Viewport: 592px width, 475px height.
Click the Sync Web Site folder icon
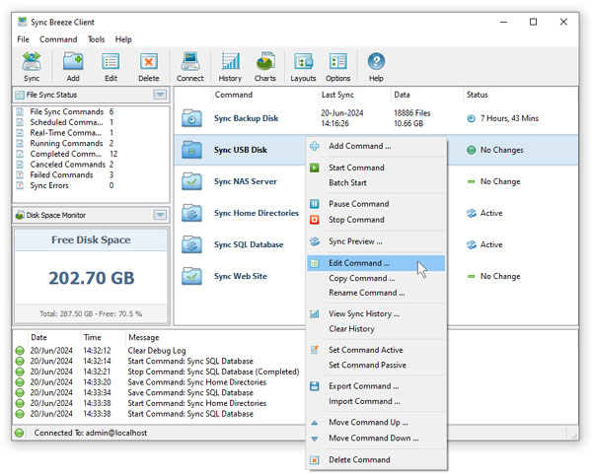click(x=191, y=276)
